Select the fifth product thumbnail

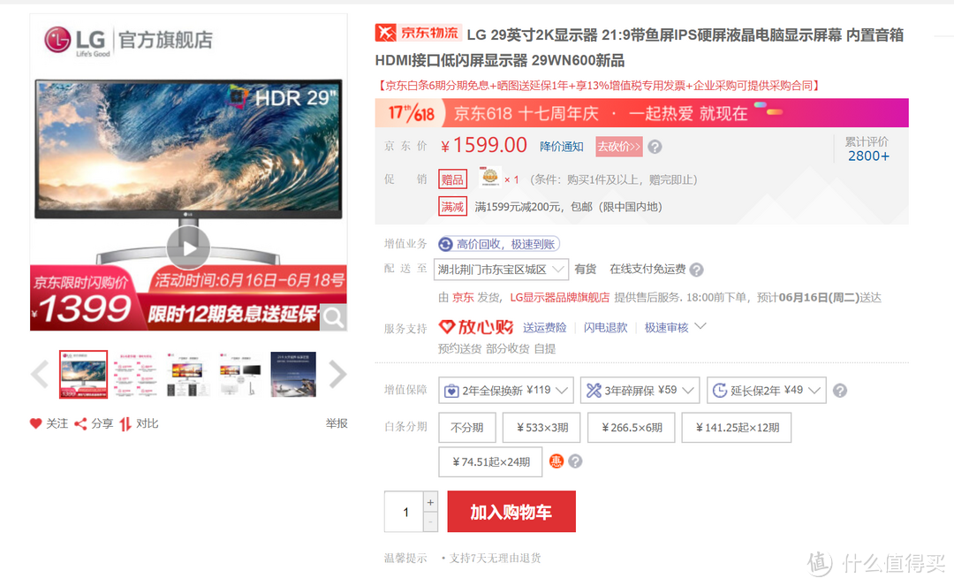click(x=293, y=374)
